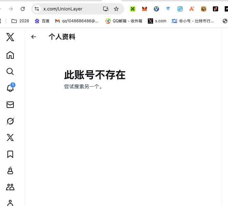Open Profile person icon
The height and width of the screenshot is (206, 228).
pyautogui.click(x=10, y=203)
